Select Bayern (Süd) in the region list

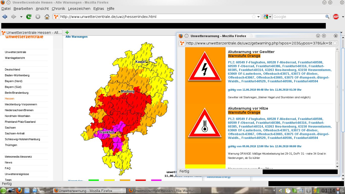(x=13, y=87)
